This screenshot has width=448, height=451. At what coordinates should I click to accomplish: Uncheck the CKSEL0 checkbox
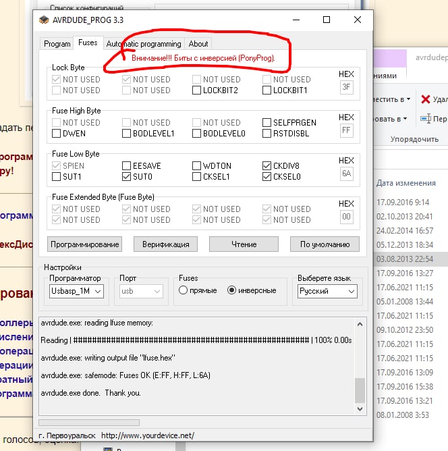click(267, 177)
